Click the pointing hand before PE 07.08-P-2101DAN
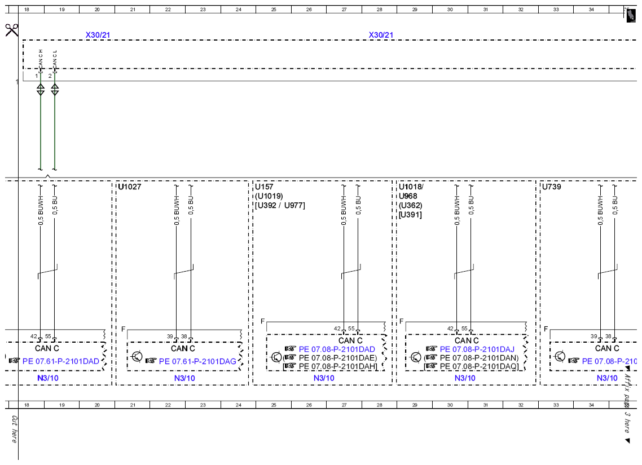642x465 pixels. pyautogui.click(x=432, y=357)
